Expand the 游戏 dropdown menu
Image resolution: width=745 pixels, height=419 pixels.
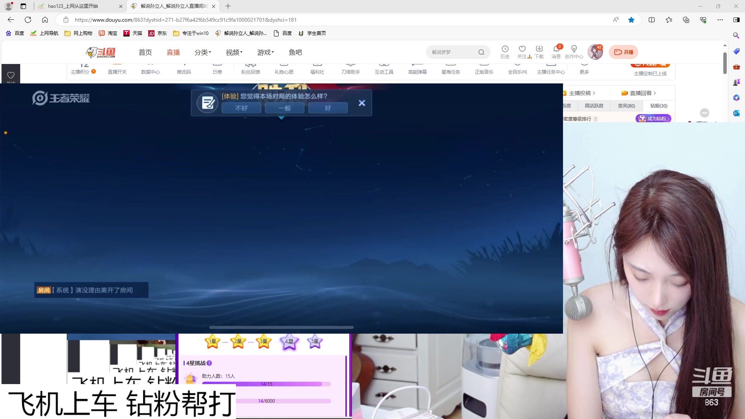click(x=265, y=52)
